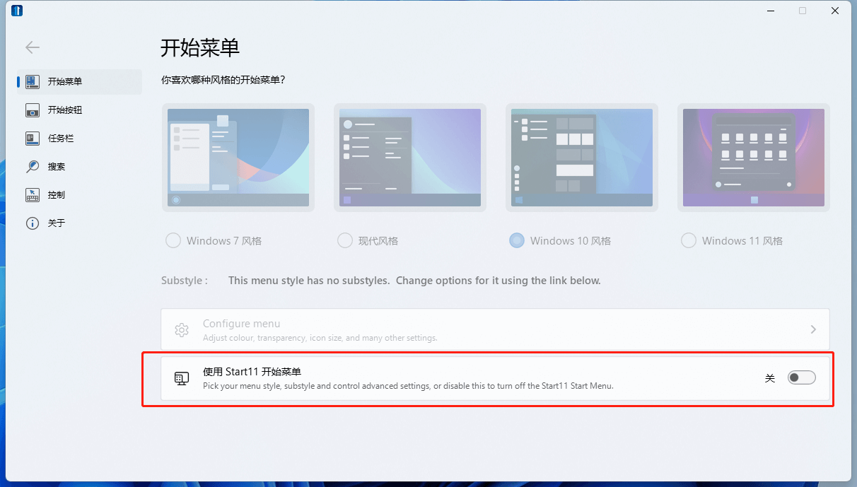The height and width of the screenshot is (487, 857).
Task: Click the Windows 11 风格 preview image
Action: [x=753, y=157]
